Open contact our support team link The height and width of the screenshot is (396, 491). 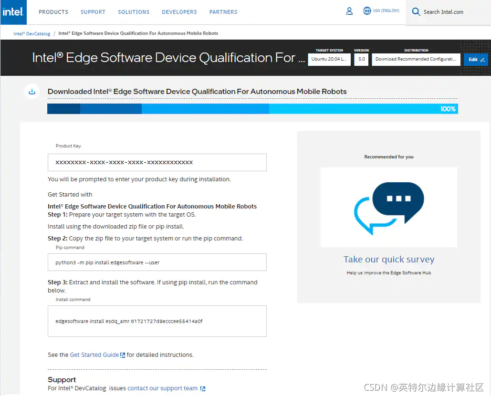pos(163,388)
